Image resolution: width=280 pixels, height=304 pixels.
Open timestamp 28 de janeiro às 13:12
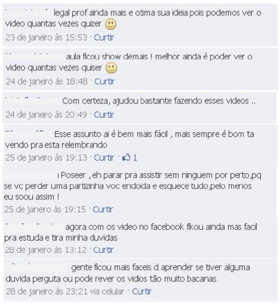click(x=46, y=250)
